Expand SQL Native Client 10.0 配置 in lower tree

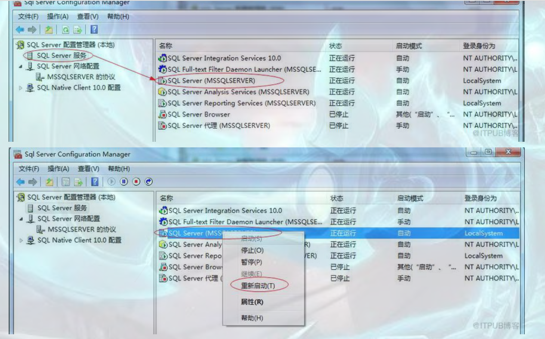click(21, 240)
